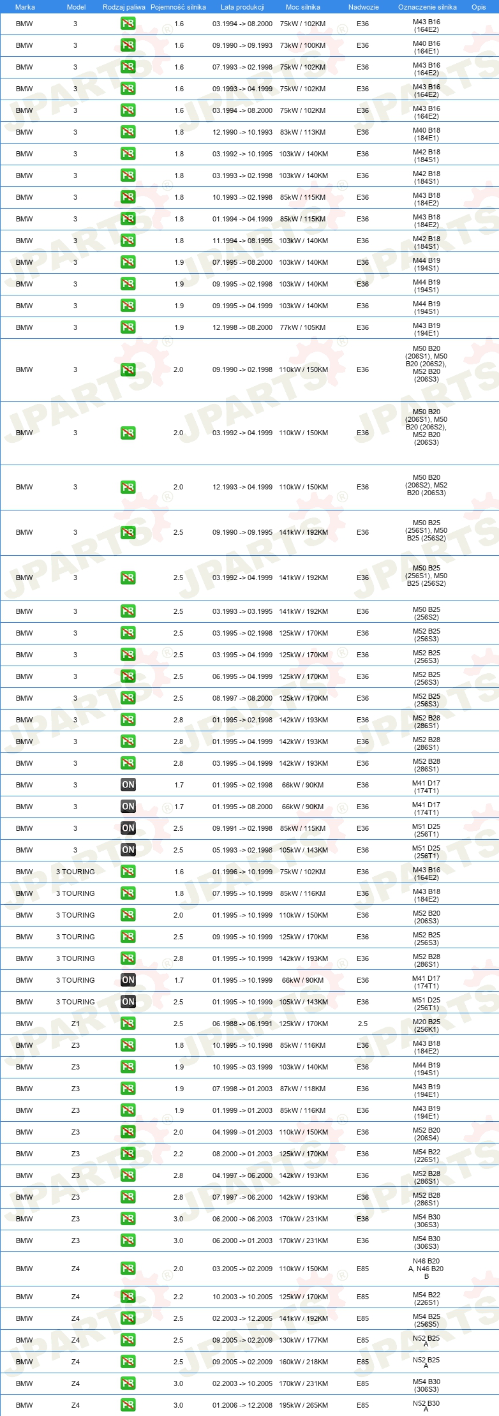Select the power value 105kW / 143KM in the 05.1993 row
The image size is (499, 1416).
(x=303, y=850)
